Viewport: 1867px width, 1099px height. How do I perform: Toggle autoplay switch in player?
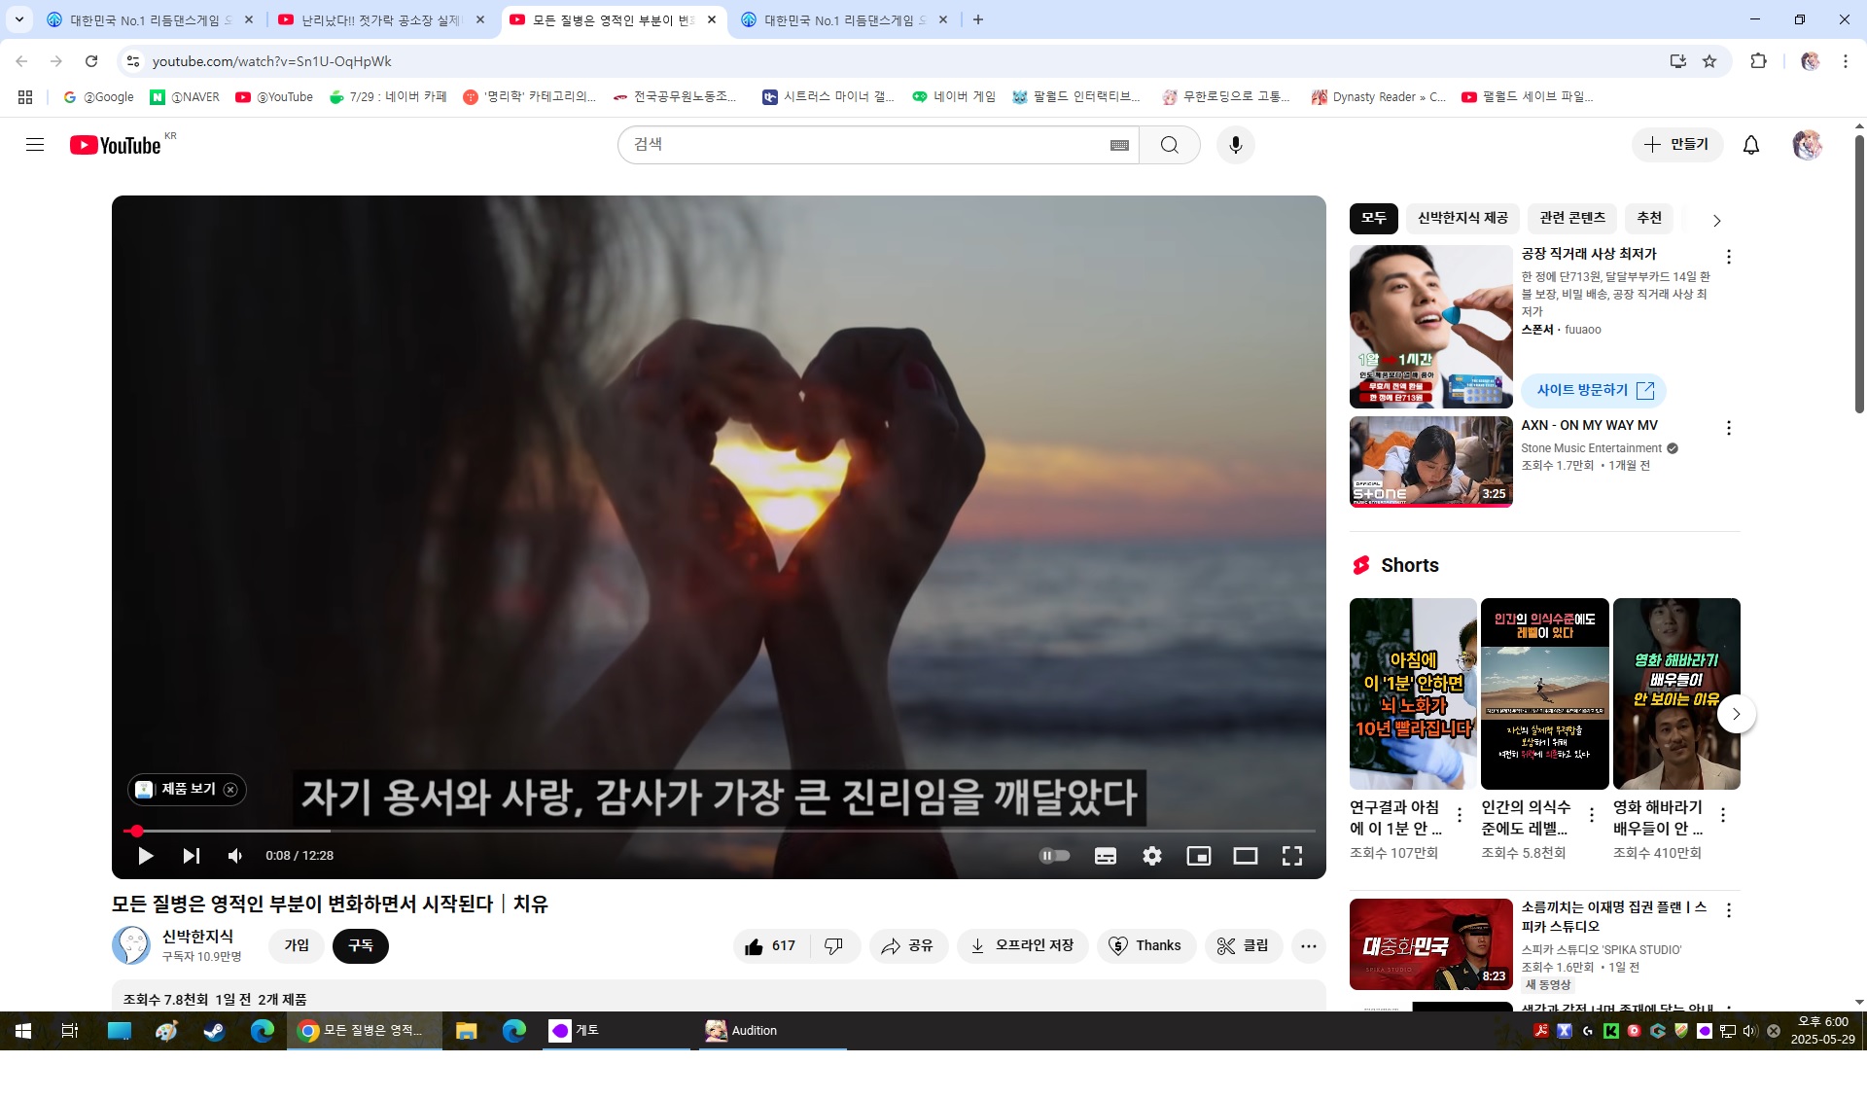pyautogui.click(x=1055, y=856)
